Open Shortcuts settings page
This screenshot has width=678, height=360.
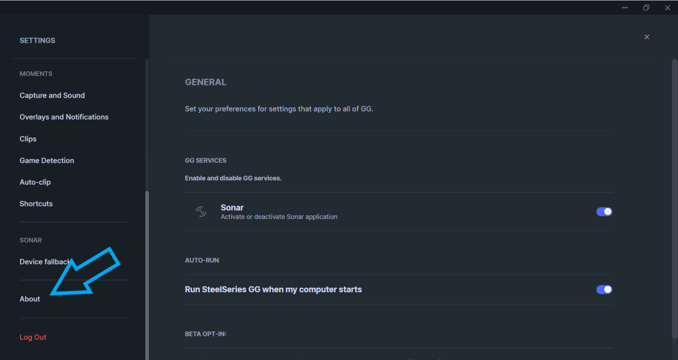36,203
